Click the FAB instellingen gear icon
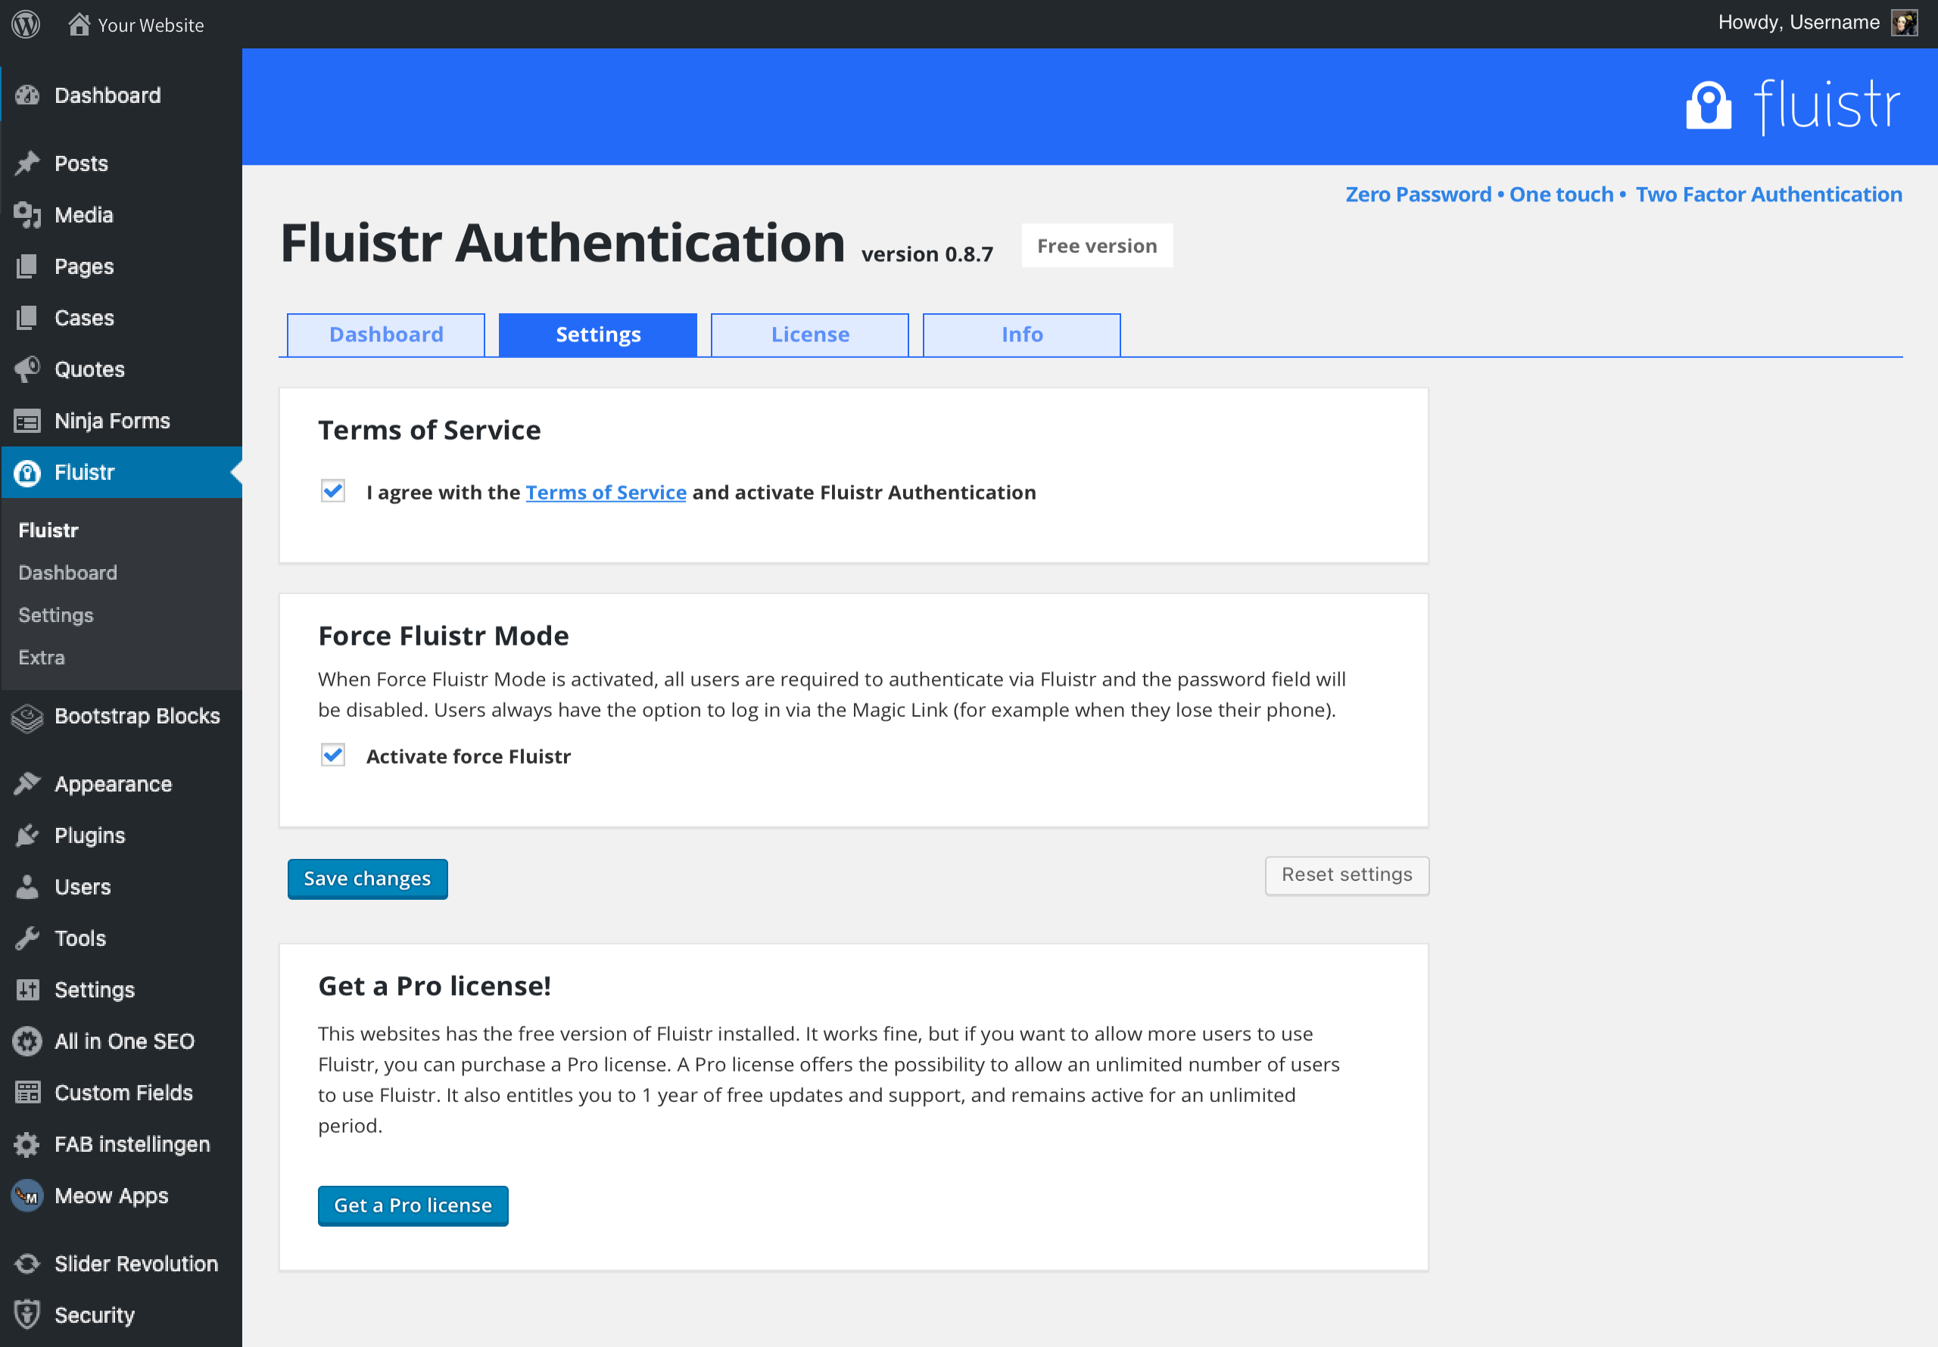1938x1347 pixels. coord(28,1145)
